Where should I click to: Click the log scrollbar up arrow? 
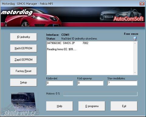coord(135,43)
